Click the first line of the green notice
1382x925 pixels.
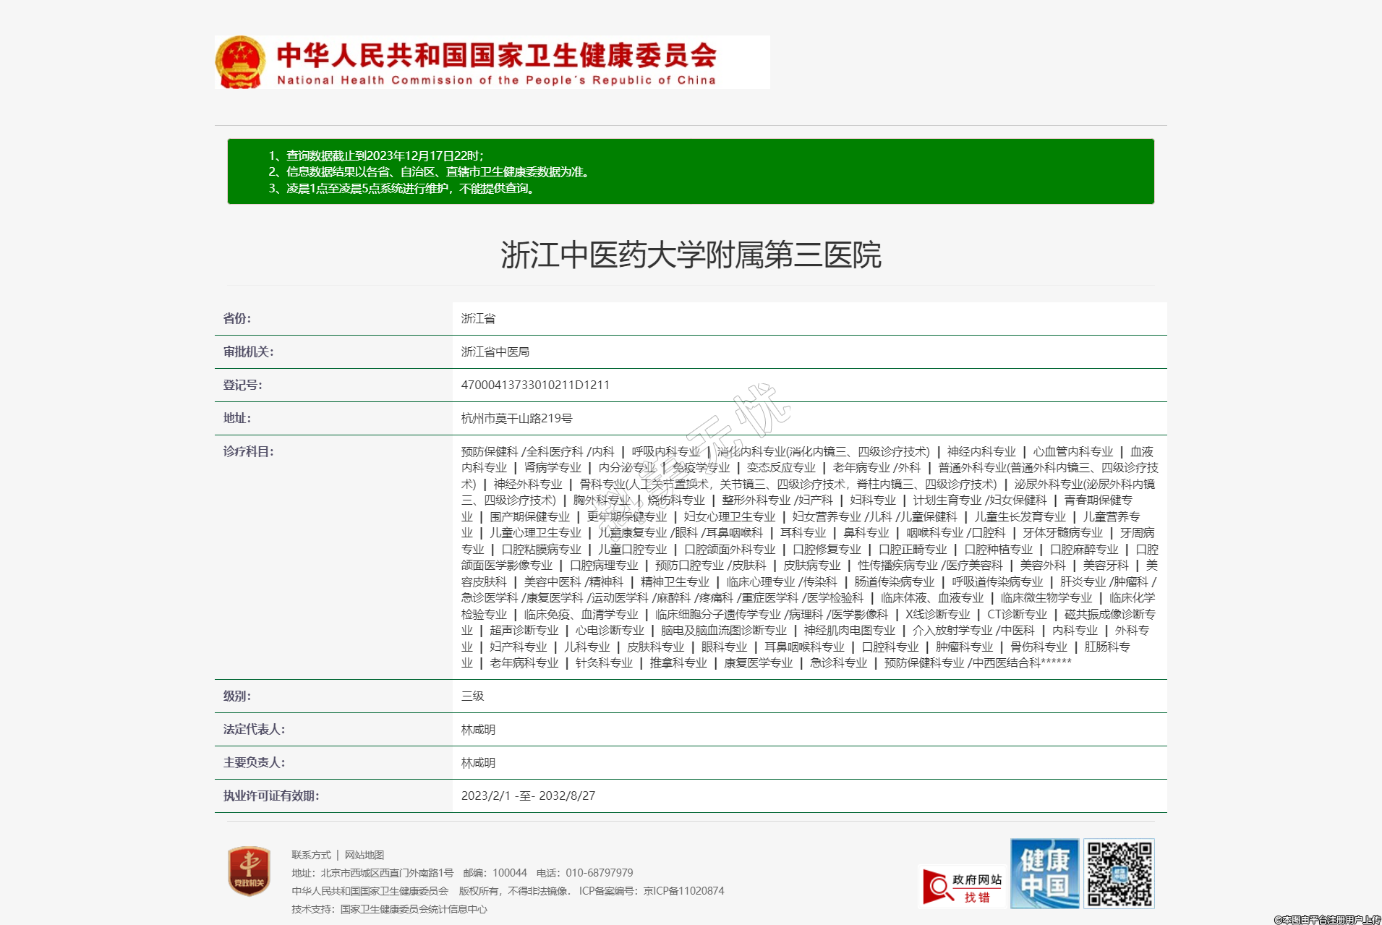click(x=376, y=155)
